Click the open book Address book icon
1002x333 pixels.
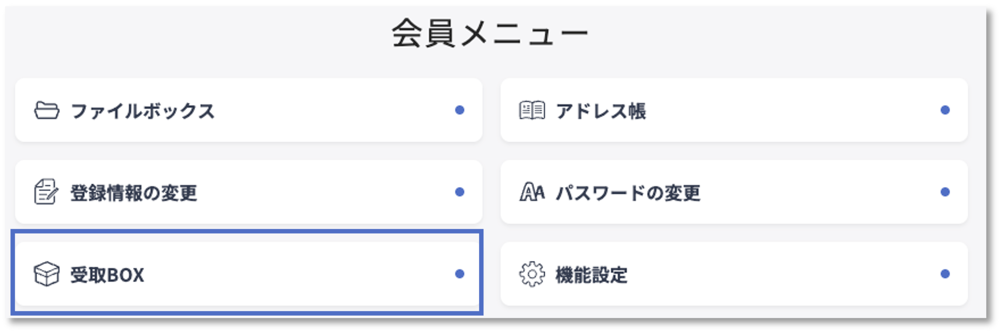532,110
